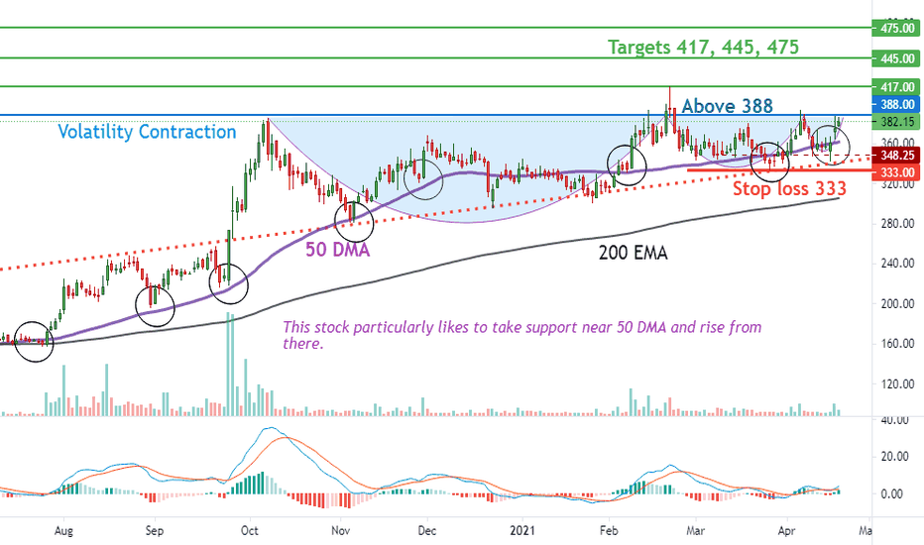Image resolution: width=924 pixels, height=545 pixels.
Task: Select the 'Targets 417, 445, 475' annotation
Action: (703, 48)
